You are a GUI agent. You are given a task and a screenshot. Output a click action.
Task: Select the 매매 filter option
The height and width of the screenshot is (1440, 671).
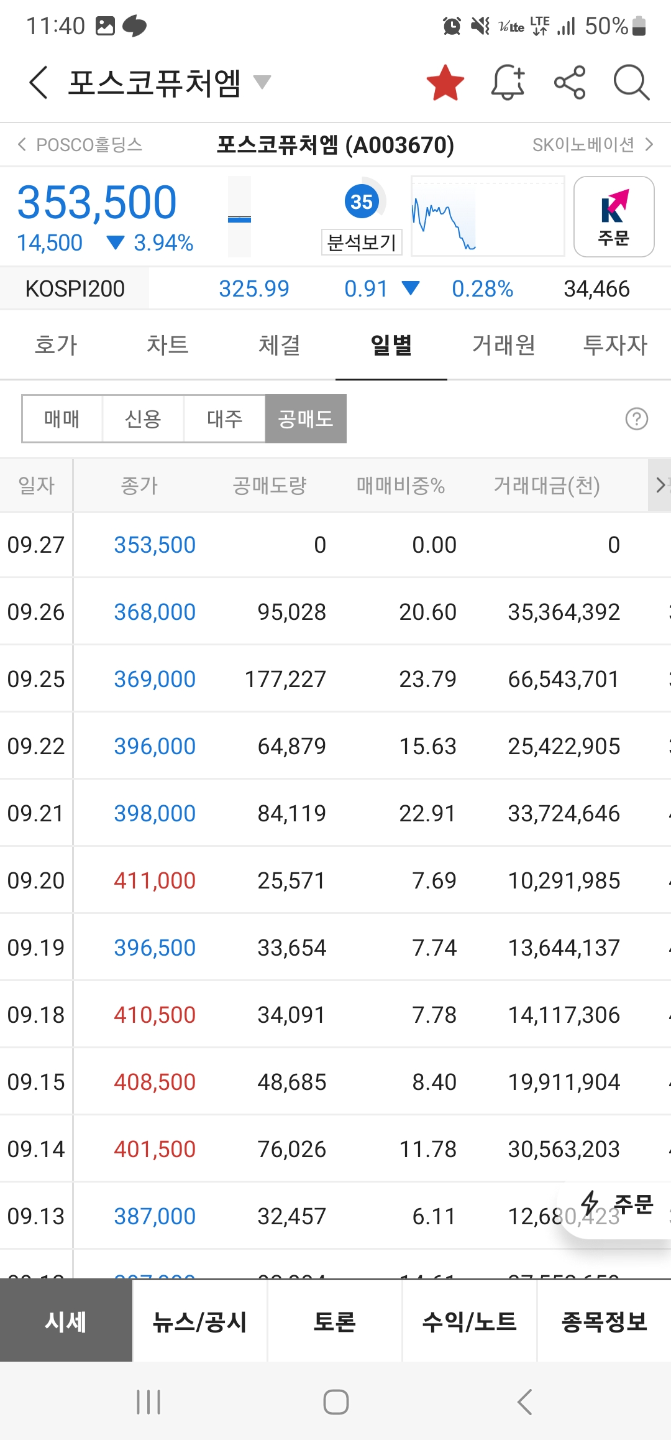(x=62, y=418)
